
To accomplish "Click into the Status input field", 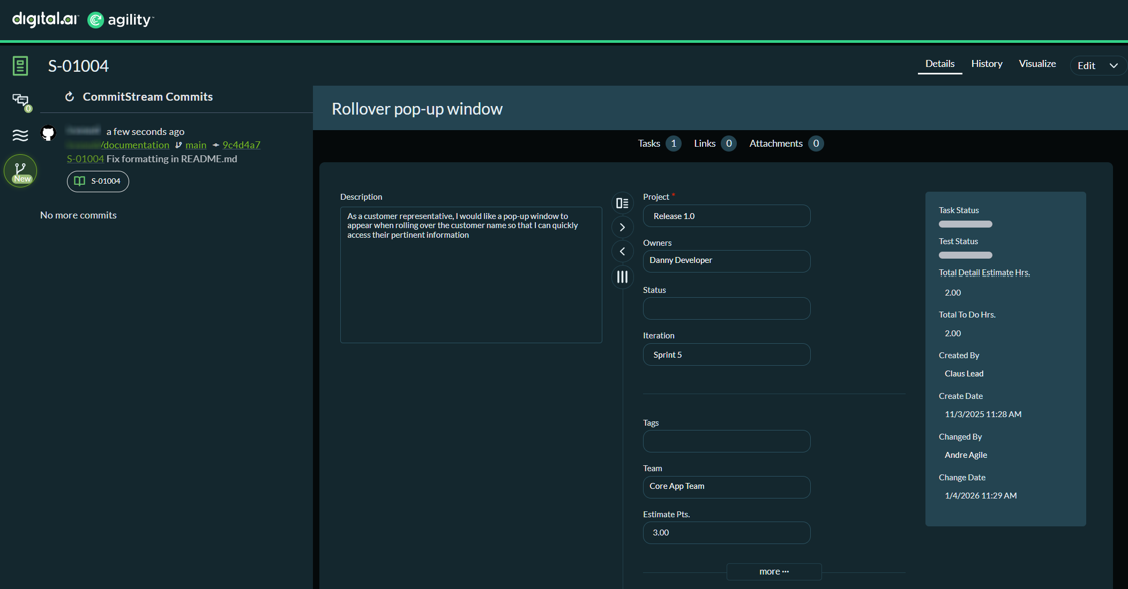I will coord(726,308).
